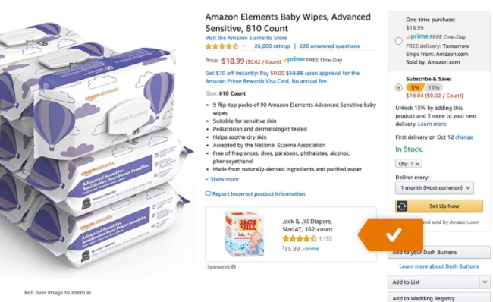This screenshot has height=302, width=493.
Task: Open the Deliver every frequency dropdown
Action: 435,188
